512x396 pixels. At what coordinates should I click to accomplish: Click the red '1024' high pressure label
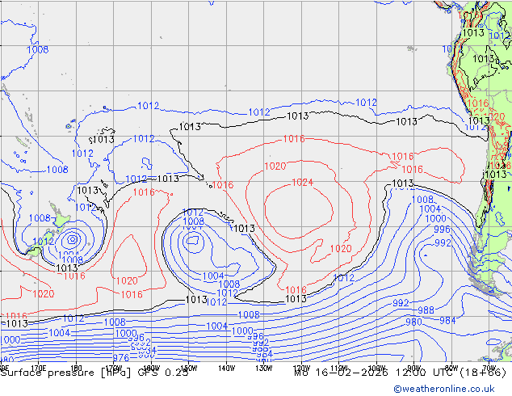click(x=302, y=183)
